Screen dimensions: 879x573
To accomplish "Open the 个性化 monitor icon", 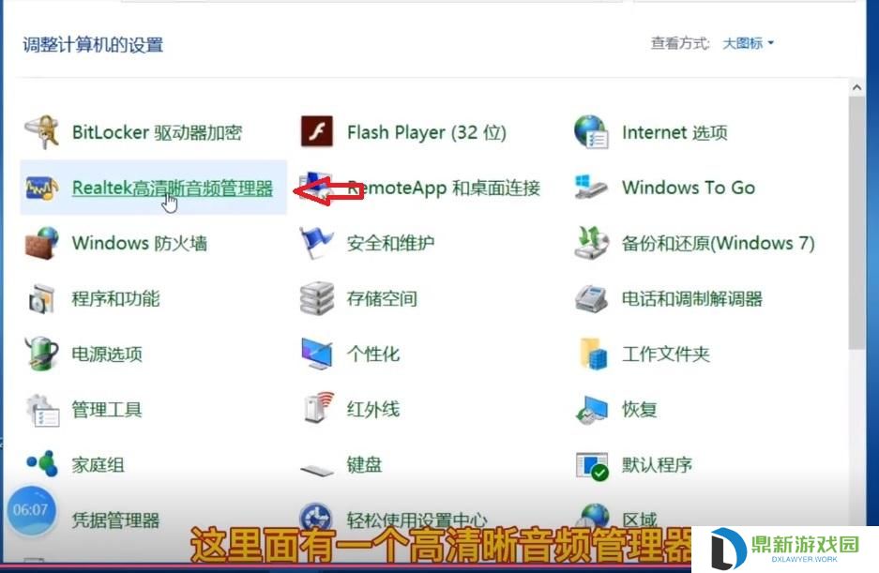I will tap(317, 354).
